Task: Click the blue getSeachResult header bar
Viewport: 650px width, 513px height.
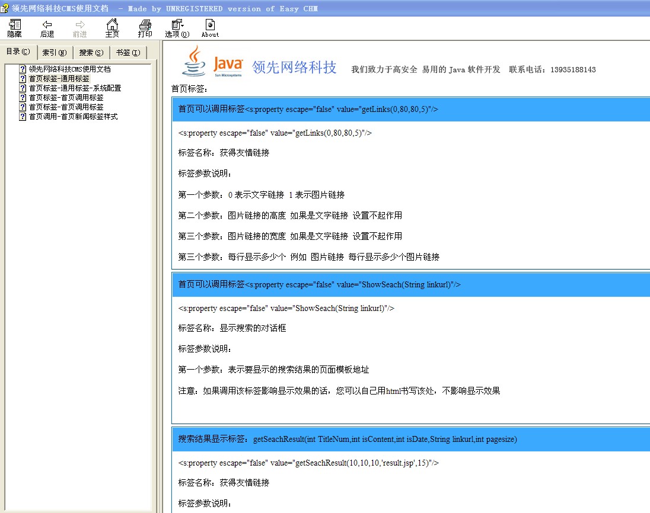Action: (x=411, y=440)
